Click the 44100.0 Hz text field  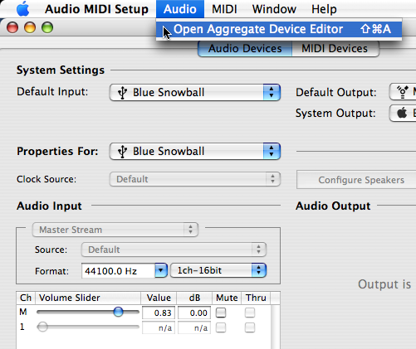(118, 270)
